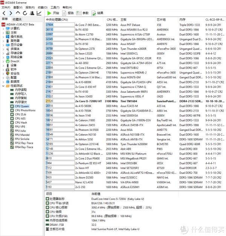Open the 帮助(H) menu
This screenshot has width=226, height=236.
point(67,8)
